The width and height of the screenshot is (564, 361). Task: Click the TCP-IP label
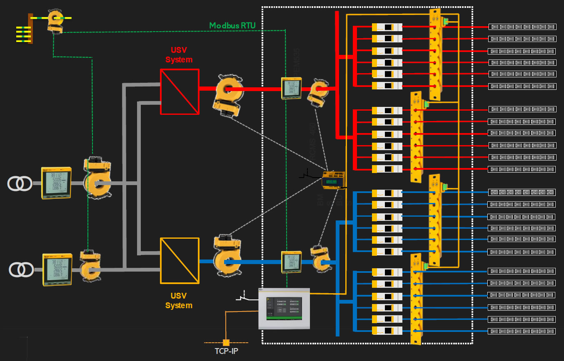(227, 351)
